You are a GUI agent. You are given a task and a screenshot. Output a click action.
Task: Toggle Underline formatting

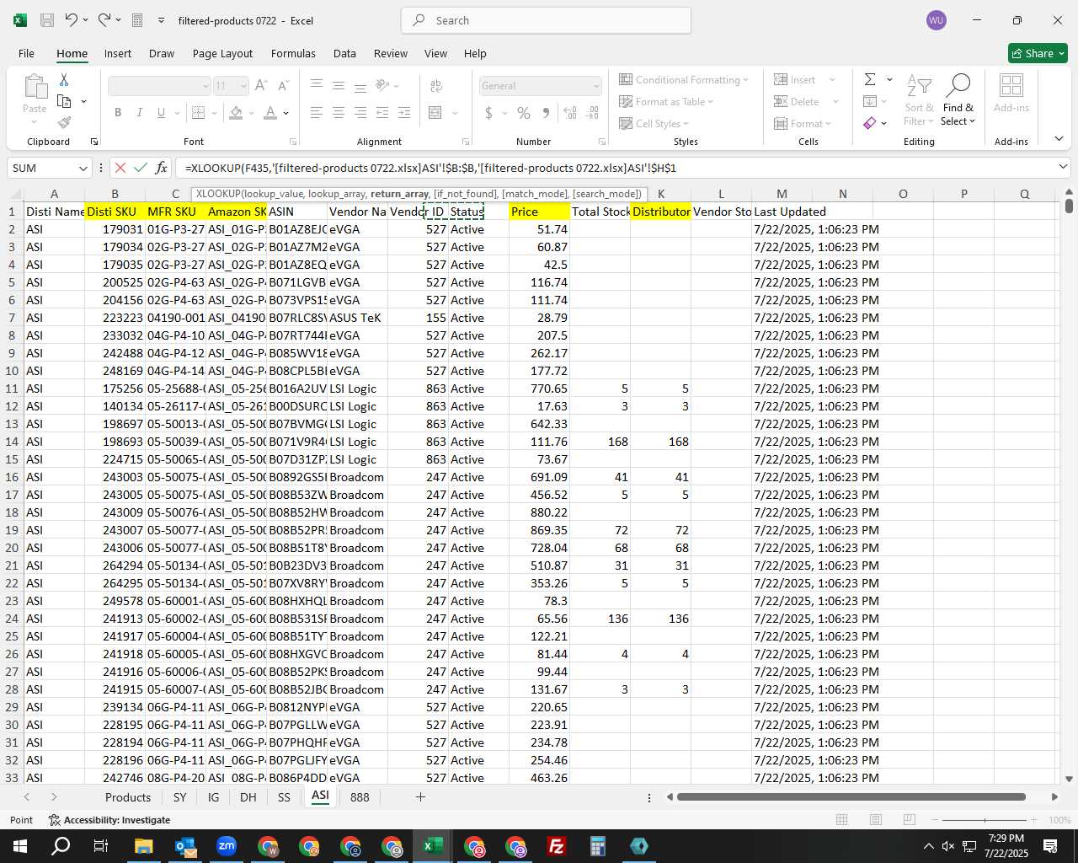click(x=161, y=112)
